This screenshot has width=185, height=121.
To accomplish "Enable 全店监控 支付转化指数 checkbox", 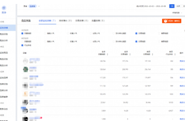I will [114, 33].
